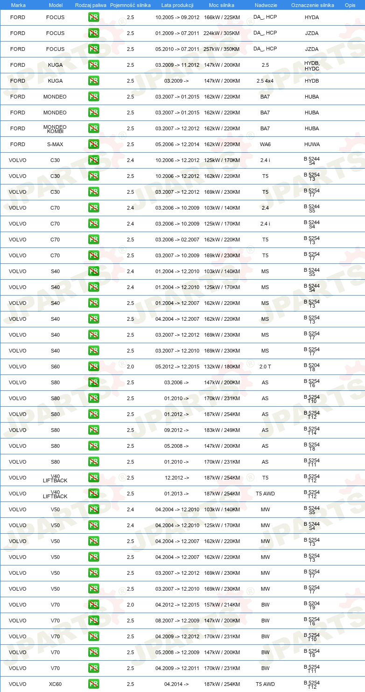Click the 10.2005 -> 09.2012 production years
Viewport: 365px width, 692px height.
click(x=177, y=17)
